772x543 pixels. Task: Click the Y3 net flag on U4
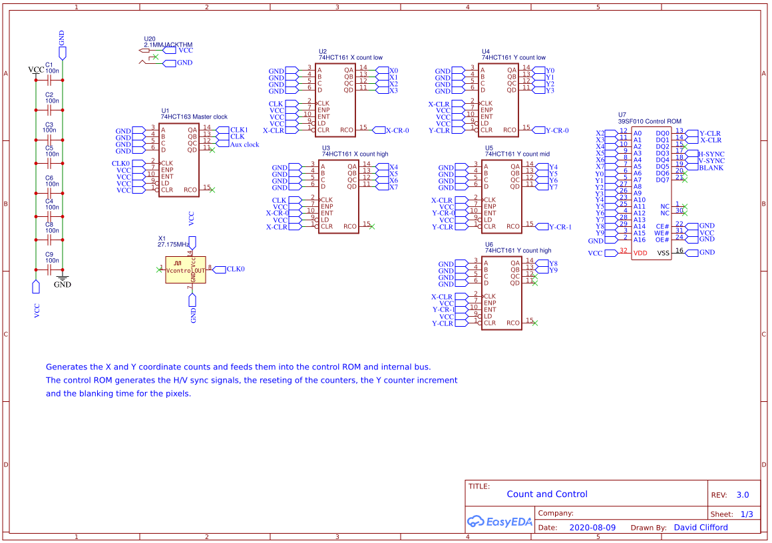[544, 90]
